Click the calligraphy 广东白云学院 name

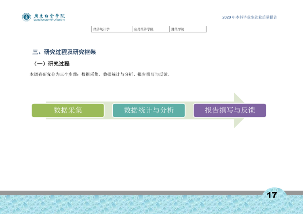(49, 16)
